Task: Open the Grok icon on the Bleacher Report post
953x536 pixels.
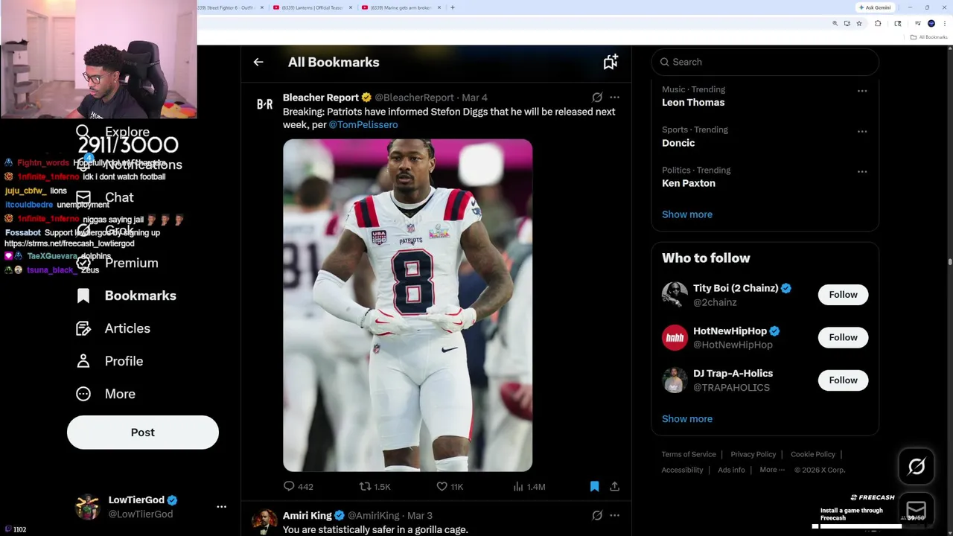Action: [x=597, y=98]
